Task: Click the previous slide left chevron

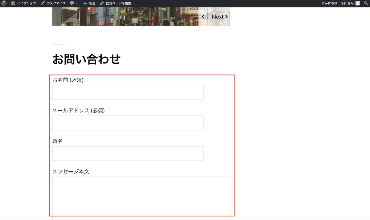Action: coord(203,17)
